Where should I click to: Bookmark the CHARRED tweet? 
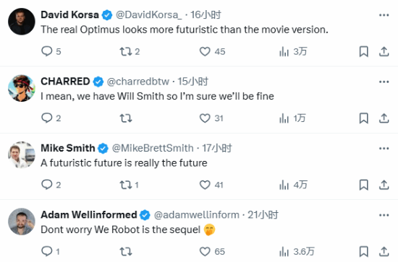coord(363,118)
